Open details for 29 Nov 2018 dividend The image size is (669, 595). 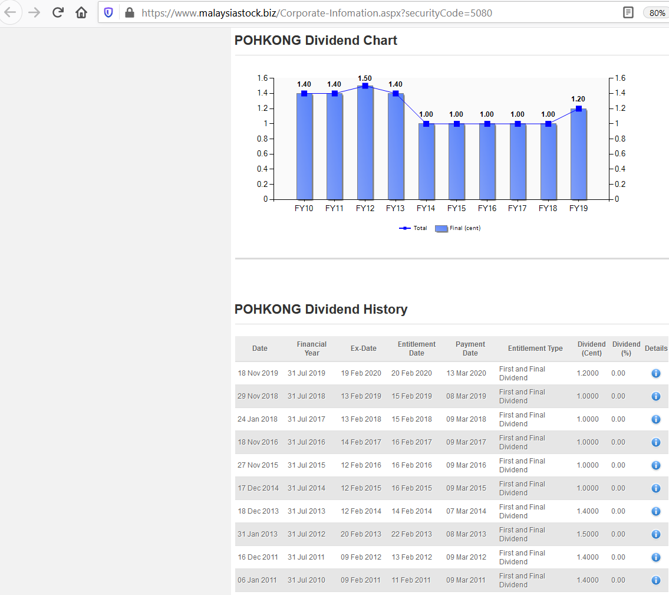point(655,396)
